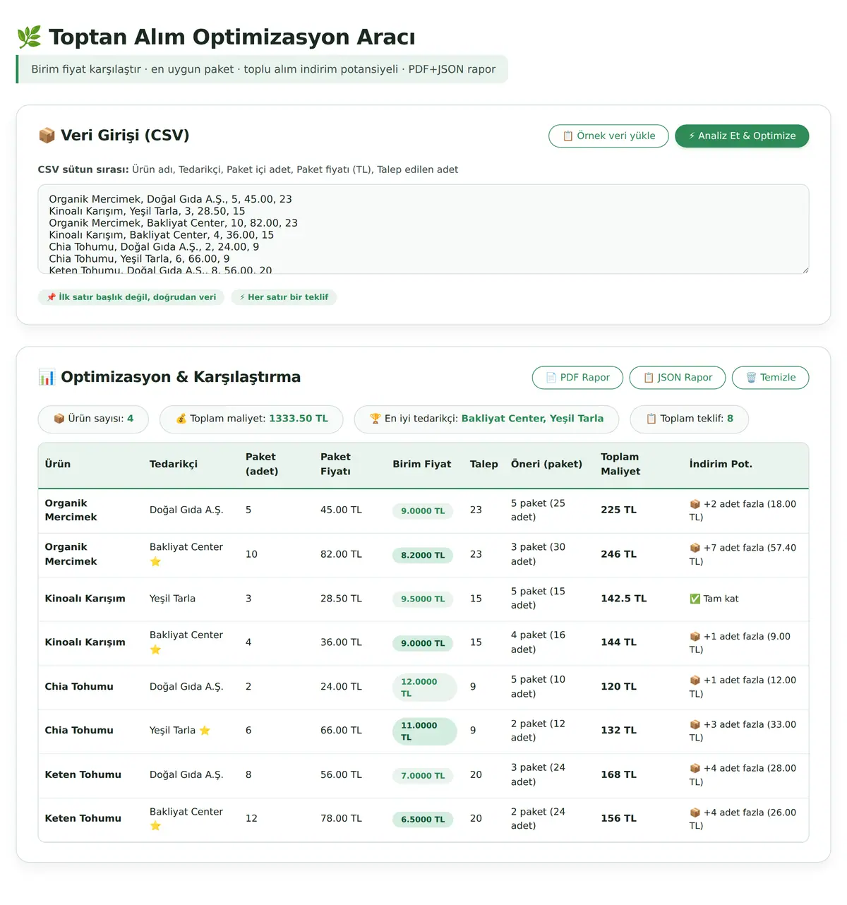Click the 1333.50 TL total cost value
This screenshot has height=905, width=847.
(x=299, y=419)
